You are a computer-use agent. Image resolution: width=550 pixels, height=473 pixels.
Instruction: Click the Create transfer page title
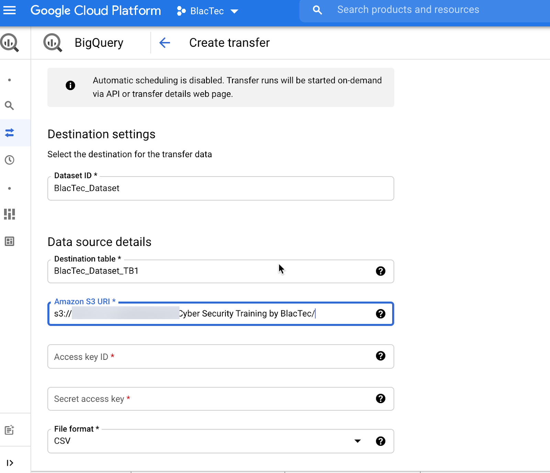point(229,43)
